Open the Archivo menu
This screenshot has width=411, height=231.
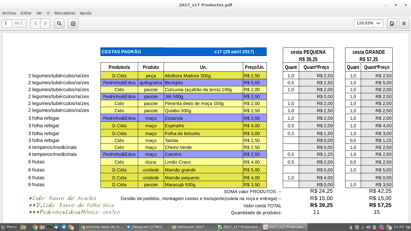click(x=9, y=13)
